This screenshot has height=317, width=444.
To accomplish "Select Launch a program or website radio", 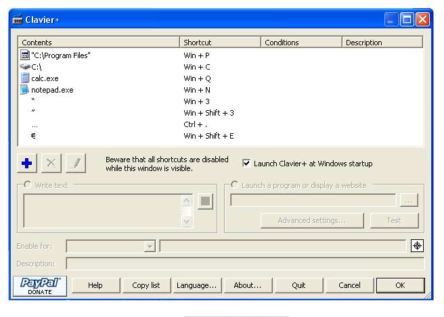I will [x=235, y=185].
